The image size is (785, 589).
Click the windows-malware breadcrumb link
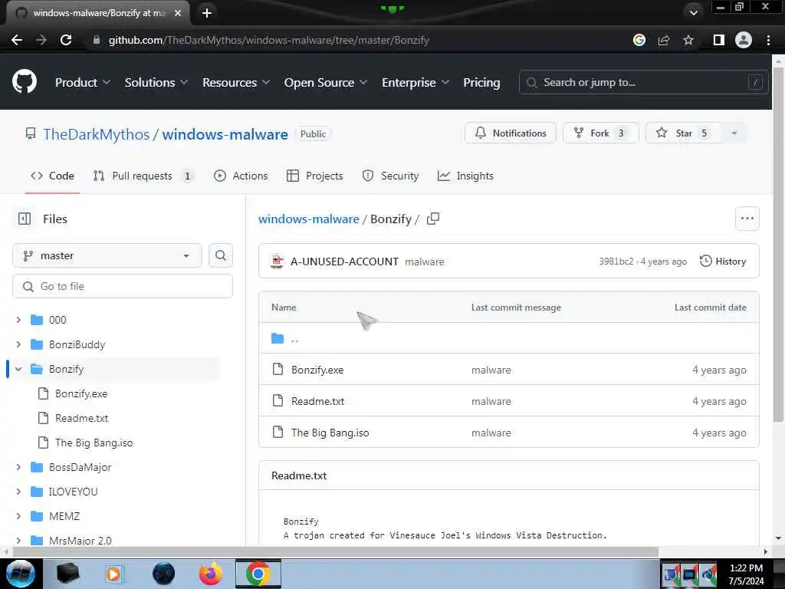click(308, 219)
